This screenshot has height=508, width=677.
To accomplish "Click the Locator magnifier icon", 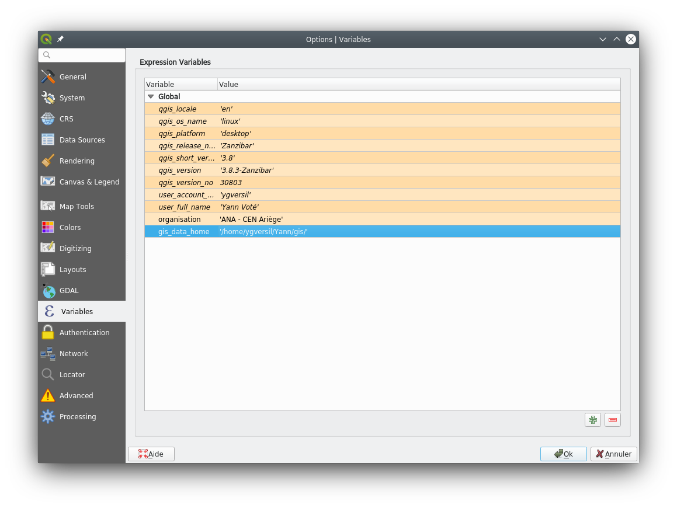I will 48,375.
